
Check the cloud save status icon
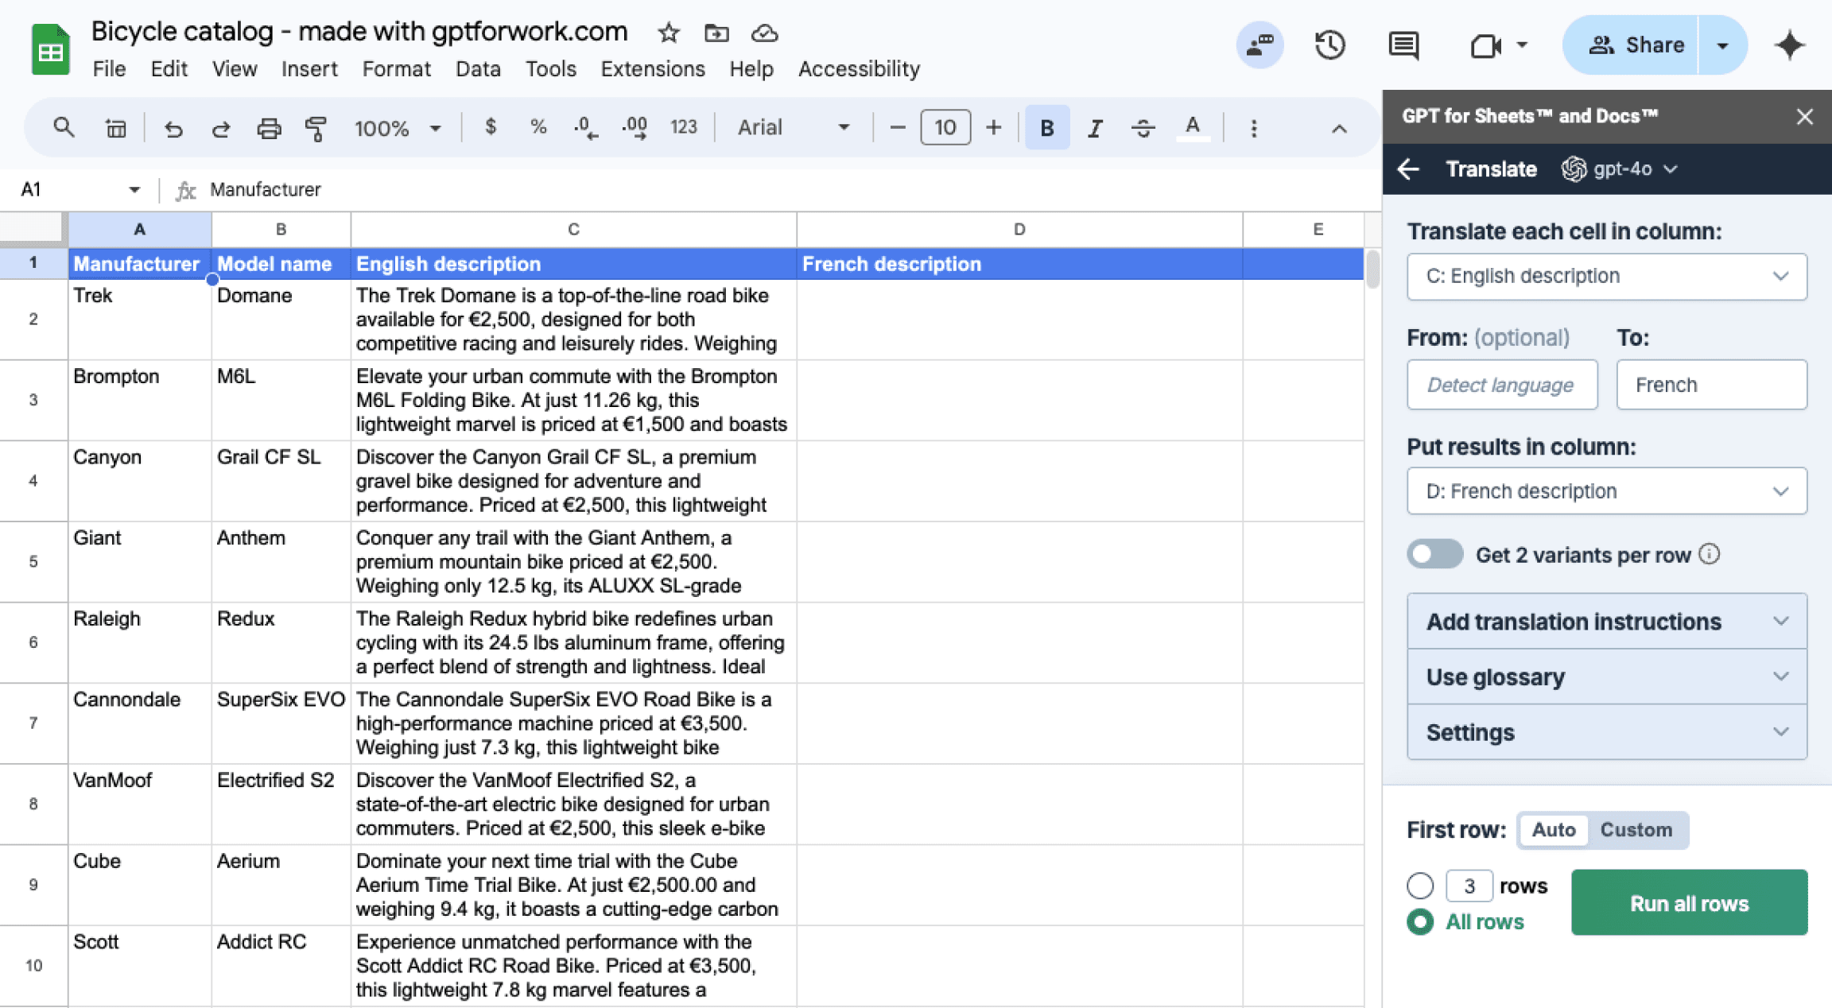pyautogui.click(x=764, y=33)
